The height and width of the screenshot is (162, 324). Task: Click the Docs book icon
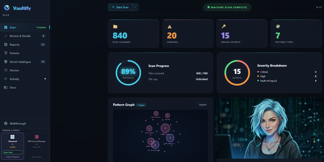tap(6, 88)
